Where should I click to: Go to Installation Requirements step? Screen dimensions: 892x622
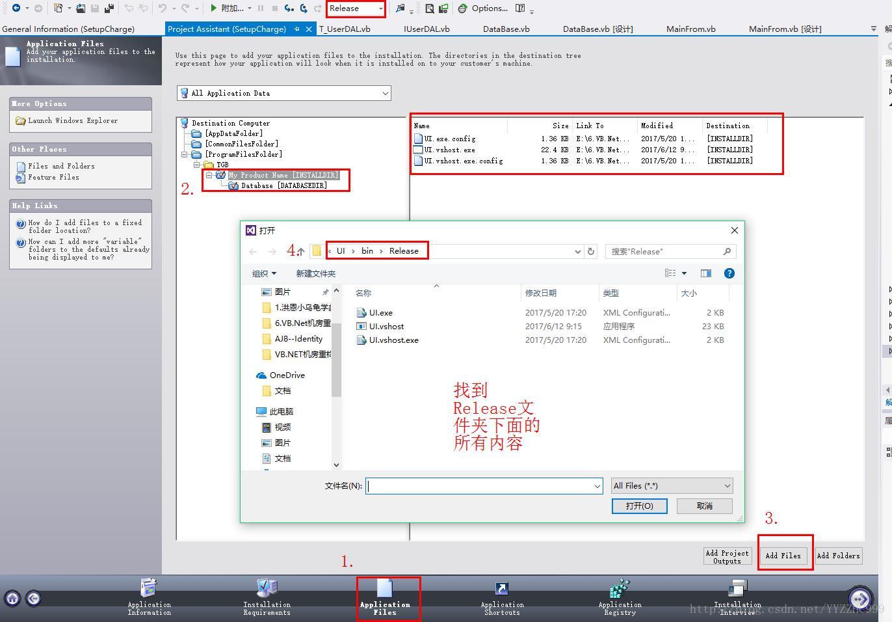[x=267, y=597]
